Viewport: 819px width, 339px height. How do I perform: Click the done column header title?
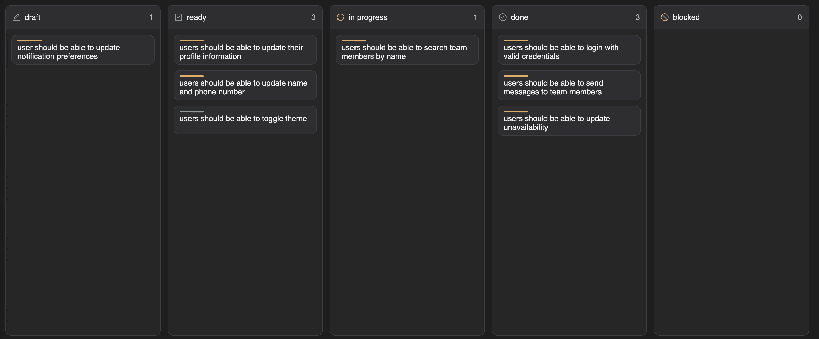(519, 17)
